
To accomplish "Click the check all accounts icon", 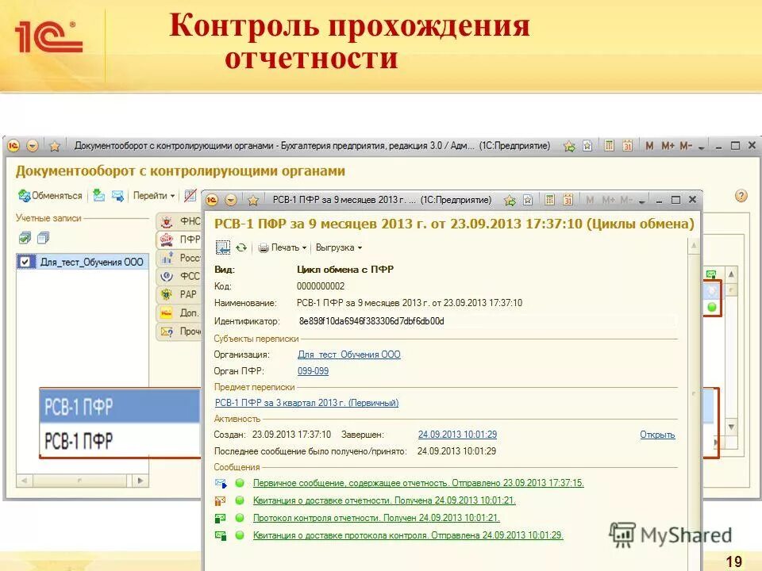I will [25, 238].
